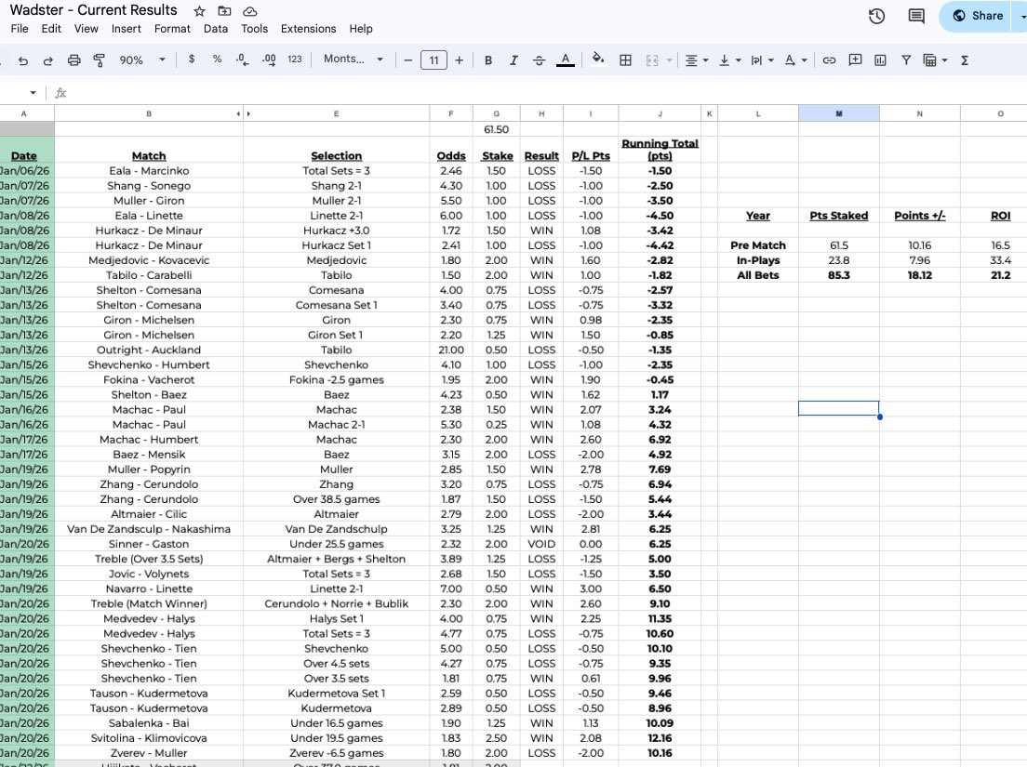The image size is (1027, 767).
Task: Insert a chart
Action: [x=880, y=60]
